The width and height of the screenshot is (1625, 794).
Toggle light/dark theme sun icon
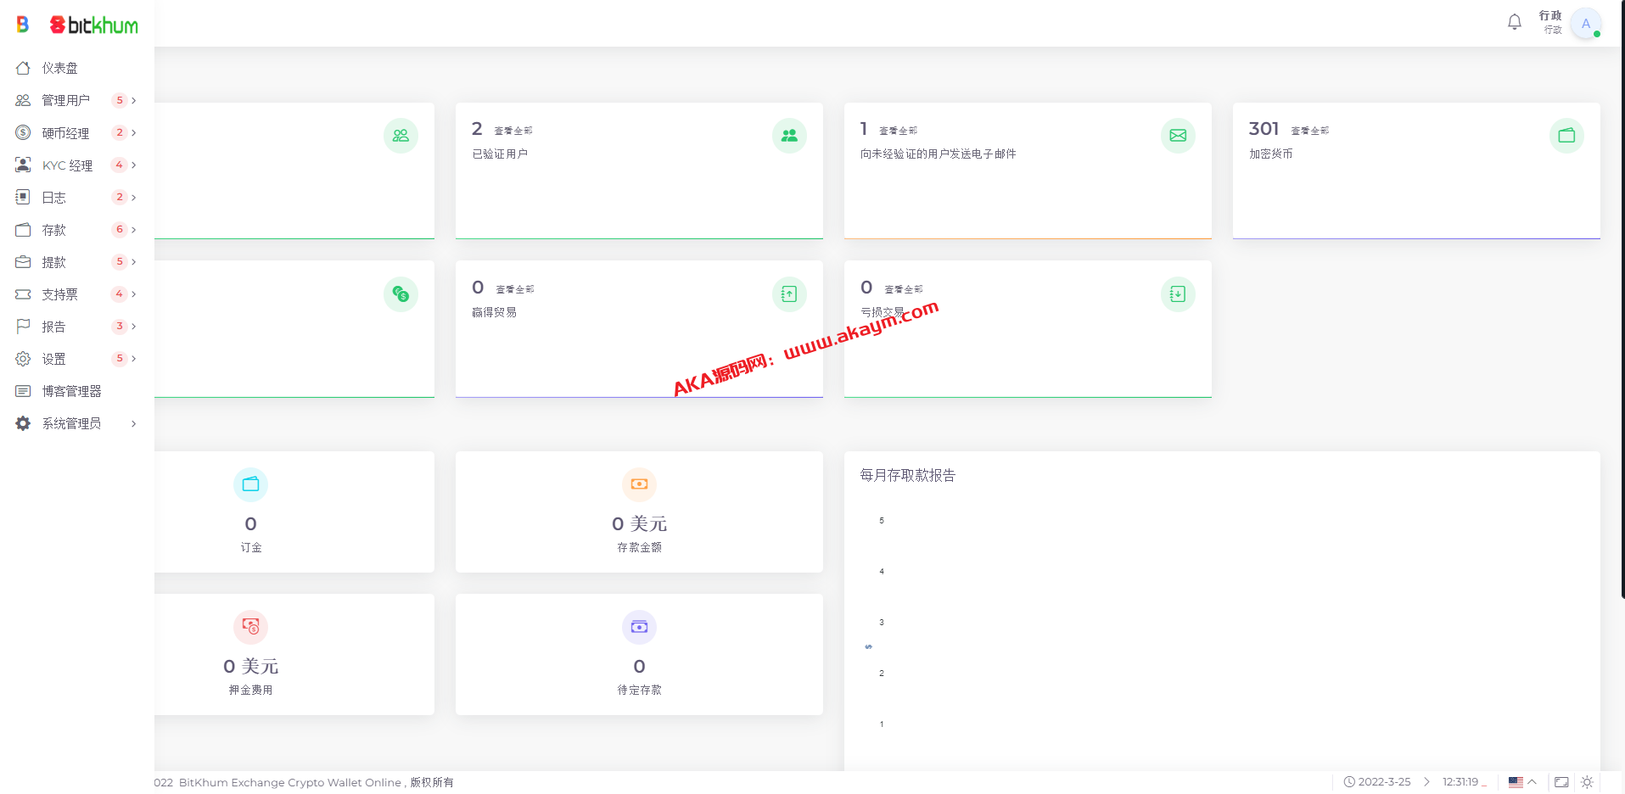[1587, 782]
